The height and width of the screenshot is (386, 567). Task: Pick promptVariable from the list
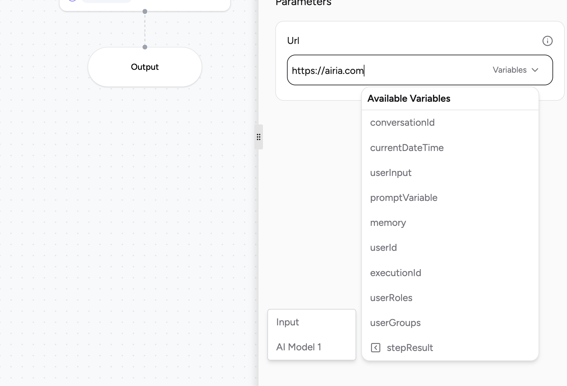[404, 198]
